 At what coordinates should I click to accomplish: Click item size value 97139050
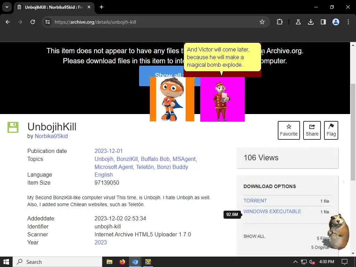(x=107, y=183)
